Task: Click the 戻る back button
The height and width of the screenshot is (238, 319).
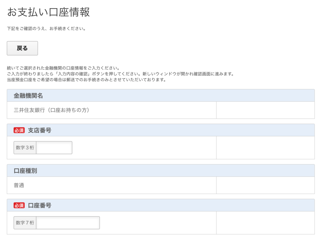Action: pyautogui.click(x=22, y=48)
